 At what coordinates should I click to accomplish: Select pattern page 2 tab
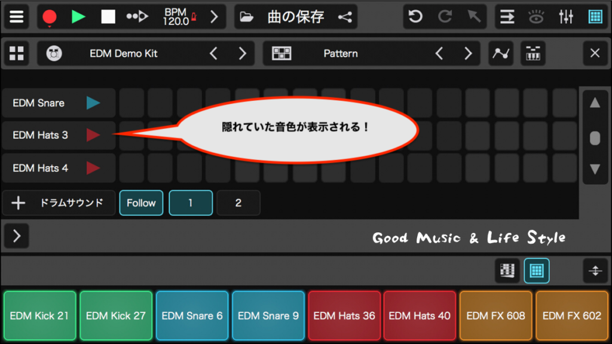click(238, 203)
